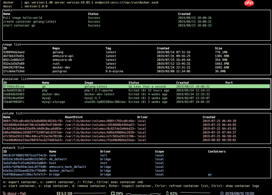Viewport: 272px width, 195px height.
Task: Click the battery icon beside 62%
Action: (167, 193)
